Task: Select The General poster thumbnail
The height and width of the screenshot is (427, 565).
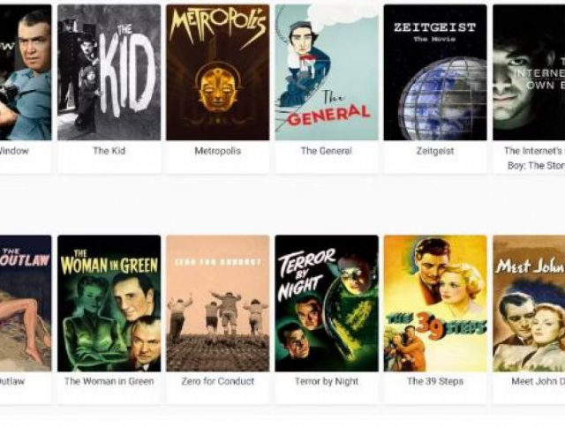Action: point(327,72)
